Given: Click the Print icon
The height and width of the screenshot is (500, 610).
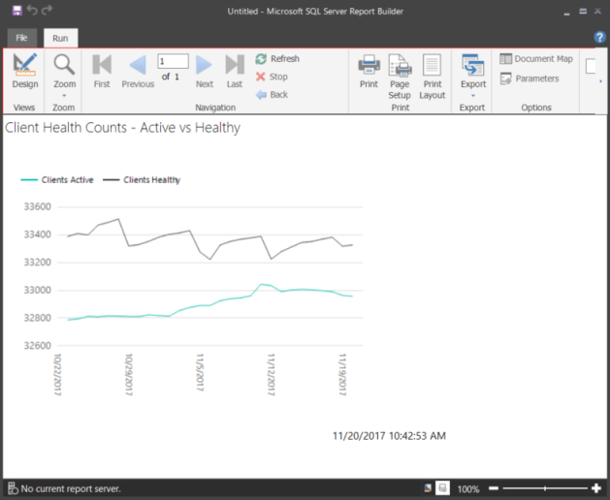Looking at the screenshot, I should pos(369,71).
